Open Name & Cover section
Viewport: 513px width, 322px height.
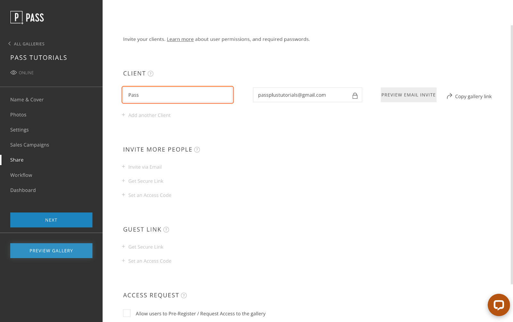tap(27, 100)
